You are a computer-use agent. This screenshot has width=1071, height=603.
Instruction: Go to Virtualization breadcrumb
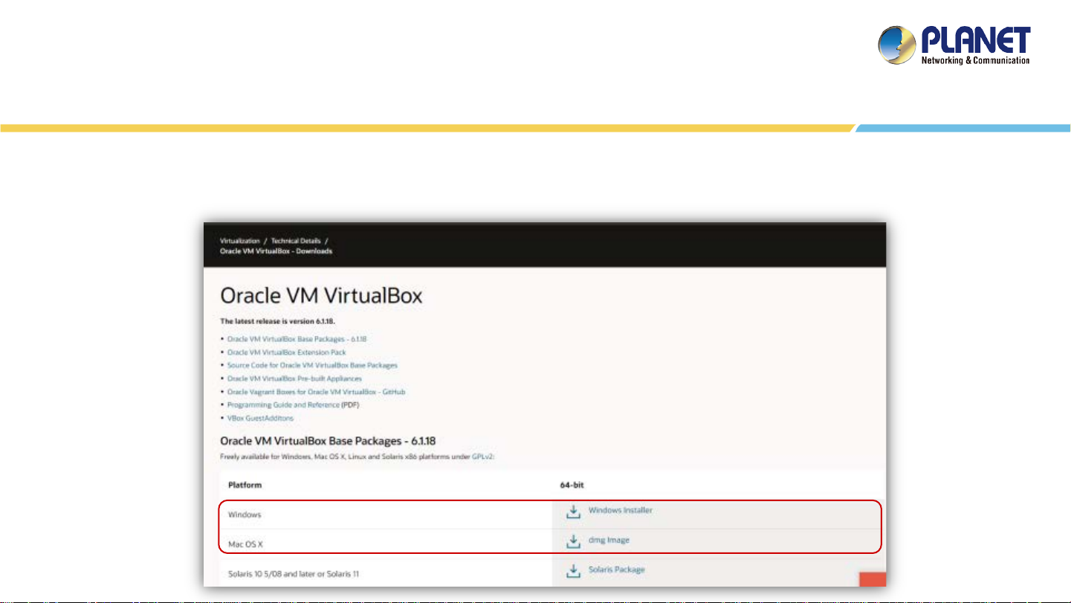point(240,241)
